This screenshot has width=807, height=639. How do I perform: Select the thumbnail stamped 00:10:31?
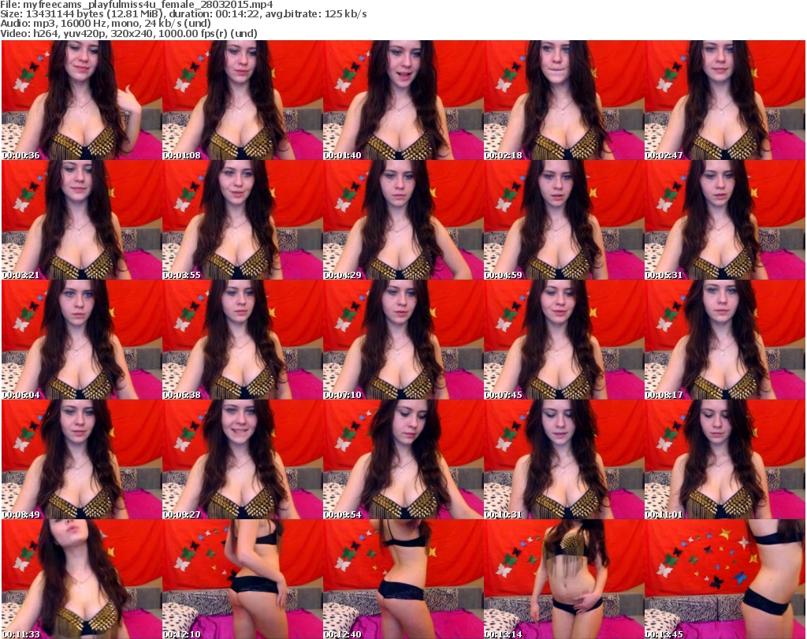(564, 459)
